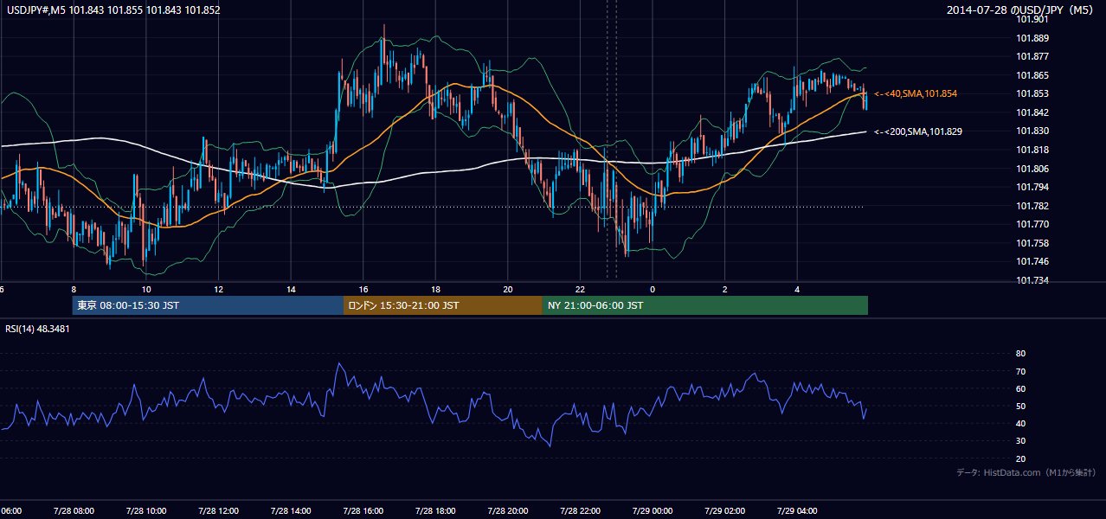Screen dimensions: 1106x519
Task: Click RSI scale value 40
Action: 1020,424
